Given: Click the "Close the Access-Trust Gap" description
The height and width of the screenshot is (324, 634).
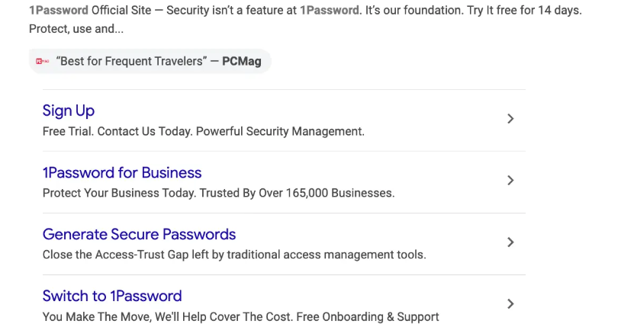Looking at the screenshot, I should [233, 255].
